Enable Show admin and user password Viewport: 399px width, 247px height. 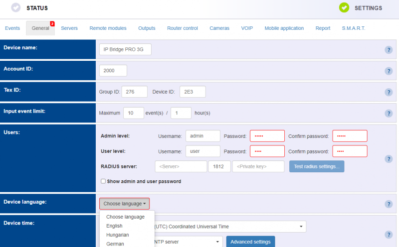[x=103, y=182]
